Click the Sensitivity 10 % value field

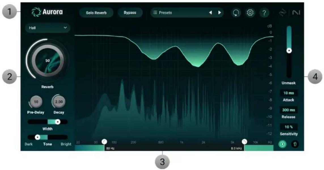289,127
